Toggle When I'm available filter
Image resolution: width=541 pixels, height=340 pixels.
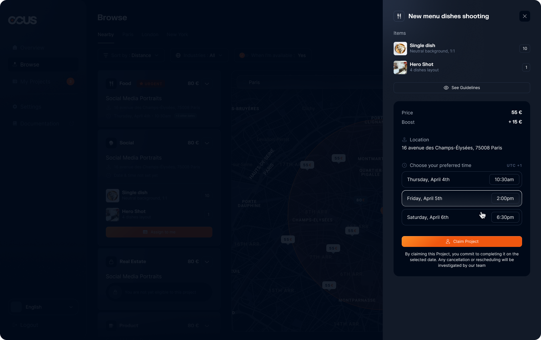pos(273,55)
